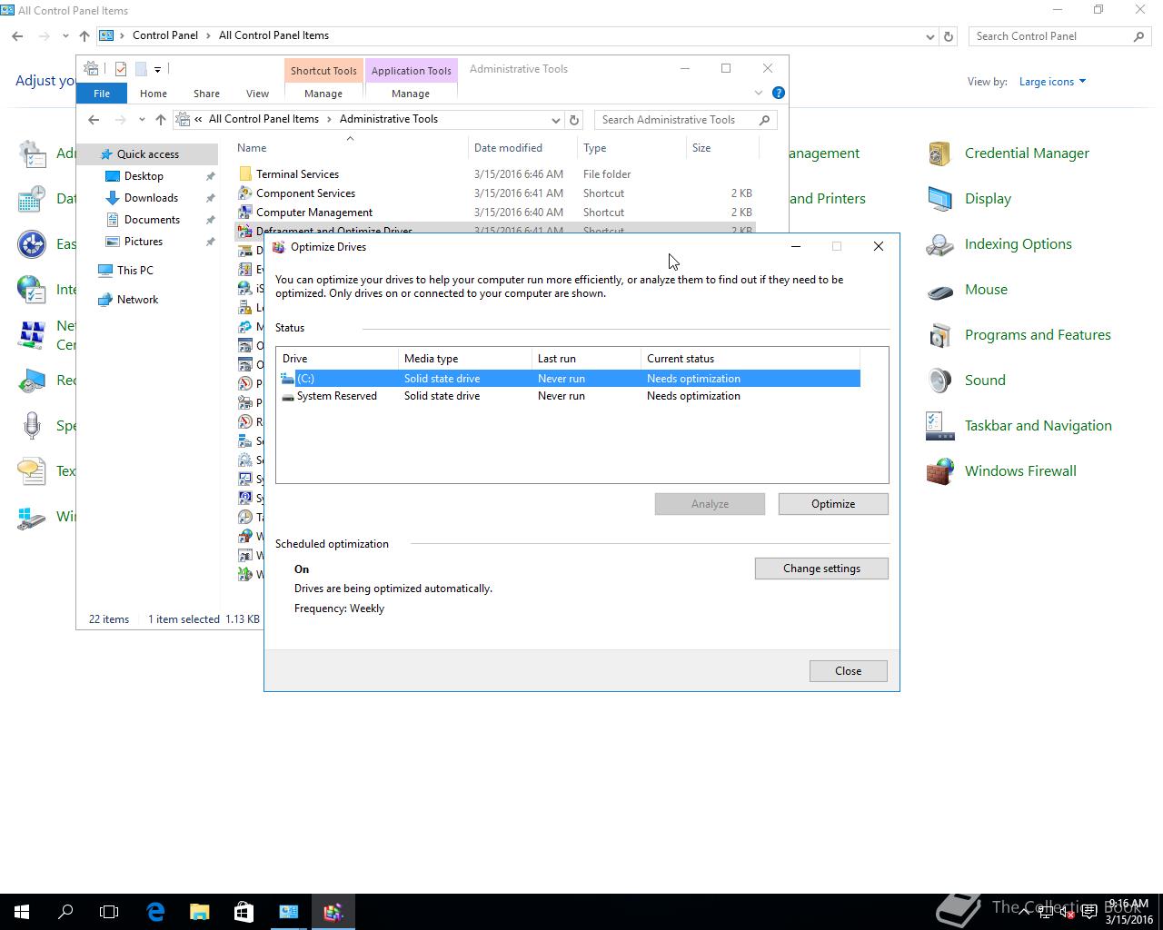Switch to the View ribbon tab

tap(257, 94)
